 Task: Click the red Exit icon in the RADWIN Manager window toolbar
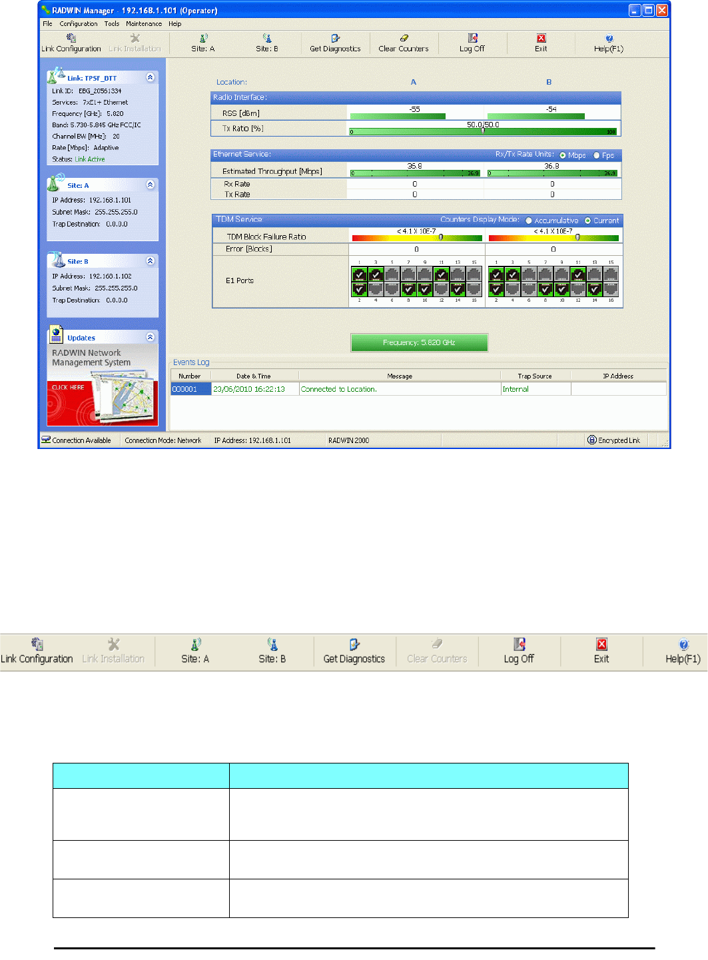(541, 39)
